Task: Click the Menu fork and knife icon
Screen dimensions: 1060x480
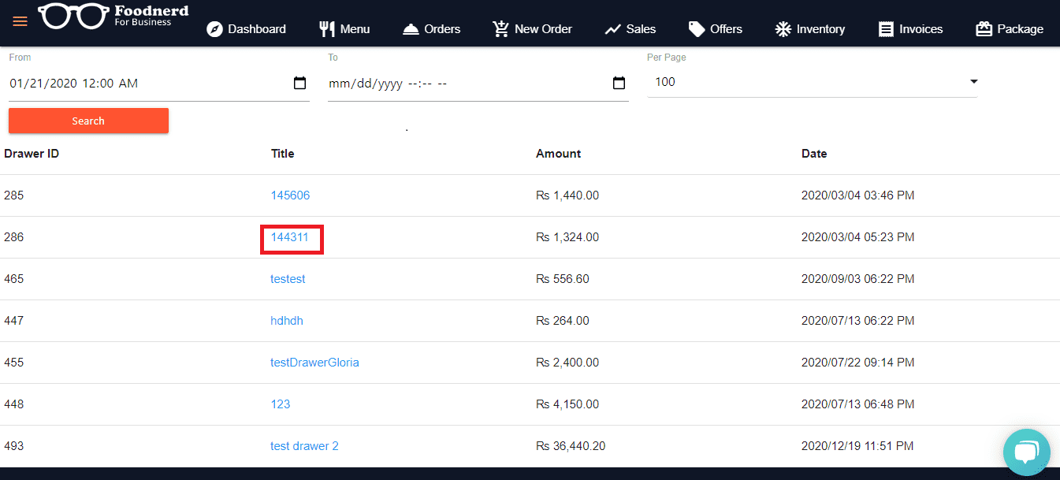Action: point(327,29)
